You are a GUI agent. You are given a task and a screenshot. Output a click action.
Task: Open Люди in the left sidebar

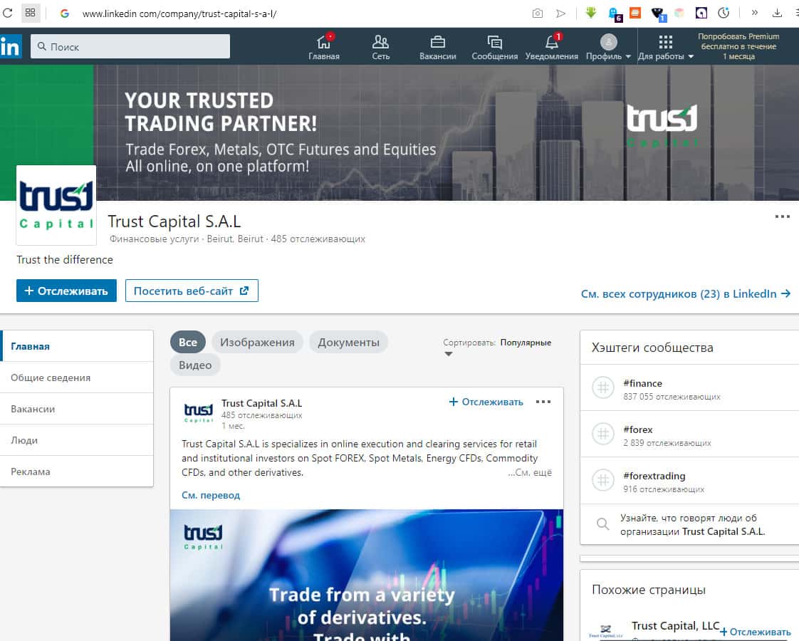pos(77,440)
